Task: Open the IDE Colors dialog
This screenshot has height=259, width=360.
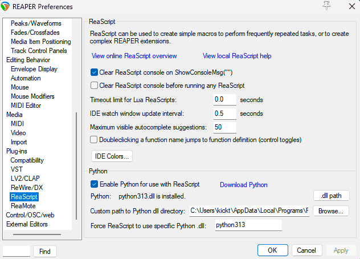Action: pyautogui.click(x=112, y=156)
